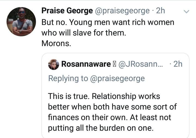This screenshot has height=138, width=196.
Task: Click the "better when both have" text line
Action: [x=112, y=107]
